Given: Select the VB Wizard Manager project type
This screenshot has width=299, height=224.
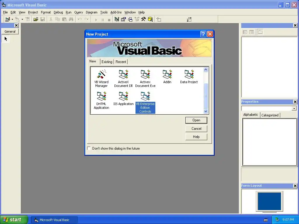Looking at the screenshot, I should (x=101, y=78).
